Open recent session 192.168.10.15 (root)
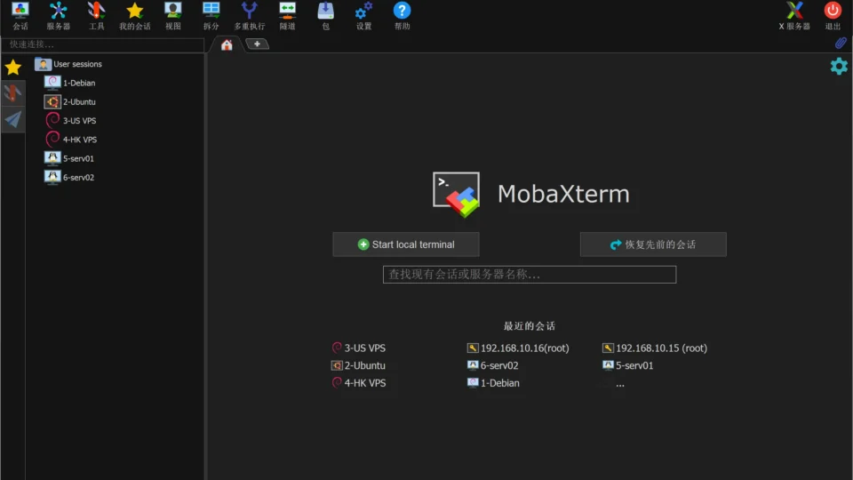Screen dimensions: 853x480 (655, 348)
